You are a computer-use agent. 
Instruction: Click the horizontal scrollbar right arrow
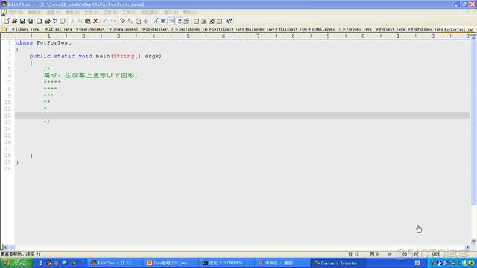(x=467, y=247)
